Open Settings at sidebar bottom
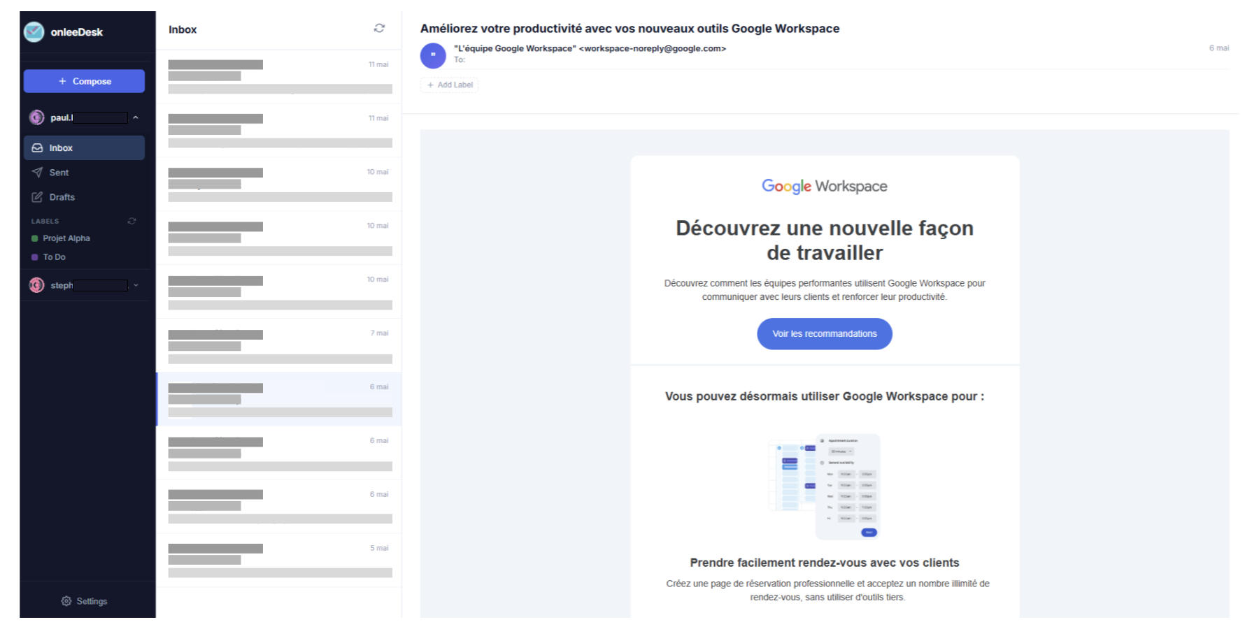 84,601
